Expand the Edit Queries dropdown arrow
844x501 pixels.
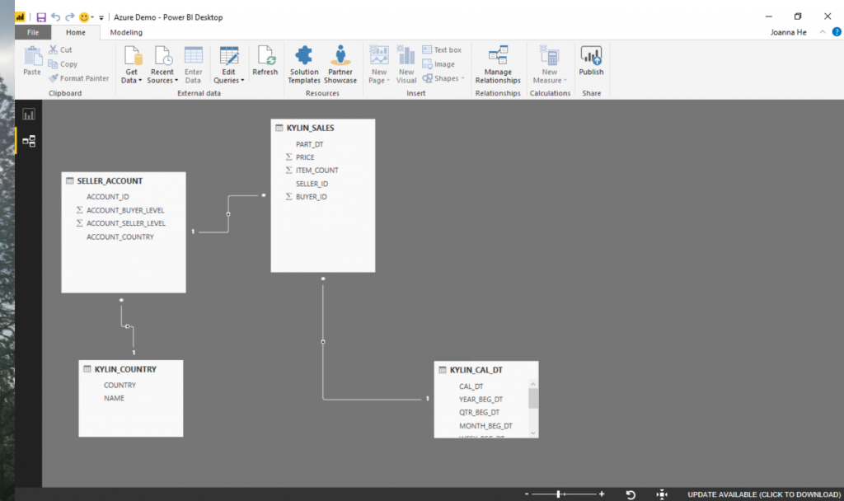(x=242, y=81)
